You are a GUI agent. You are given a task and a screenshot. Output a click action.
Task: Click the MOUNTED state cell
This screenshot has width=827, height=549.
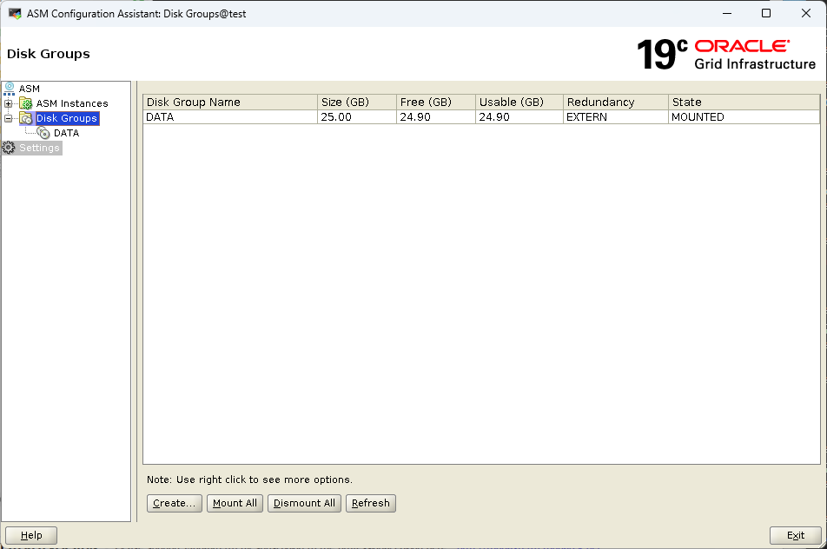tap(744, 117)
